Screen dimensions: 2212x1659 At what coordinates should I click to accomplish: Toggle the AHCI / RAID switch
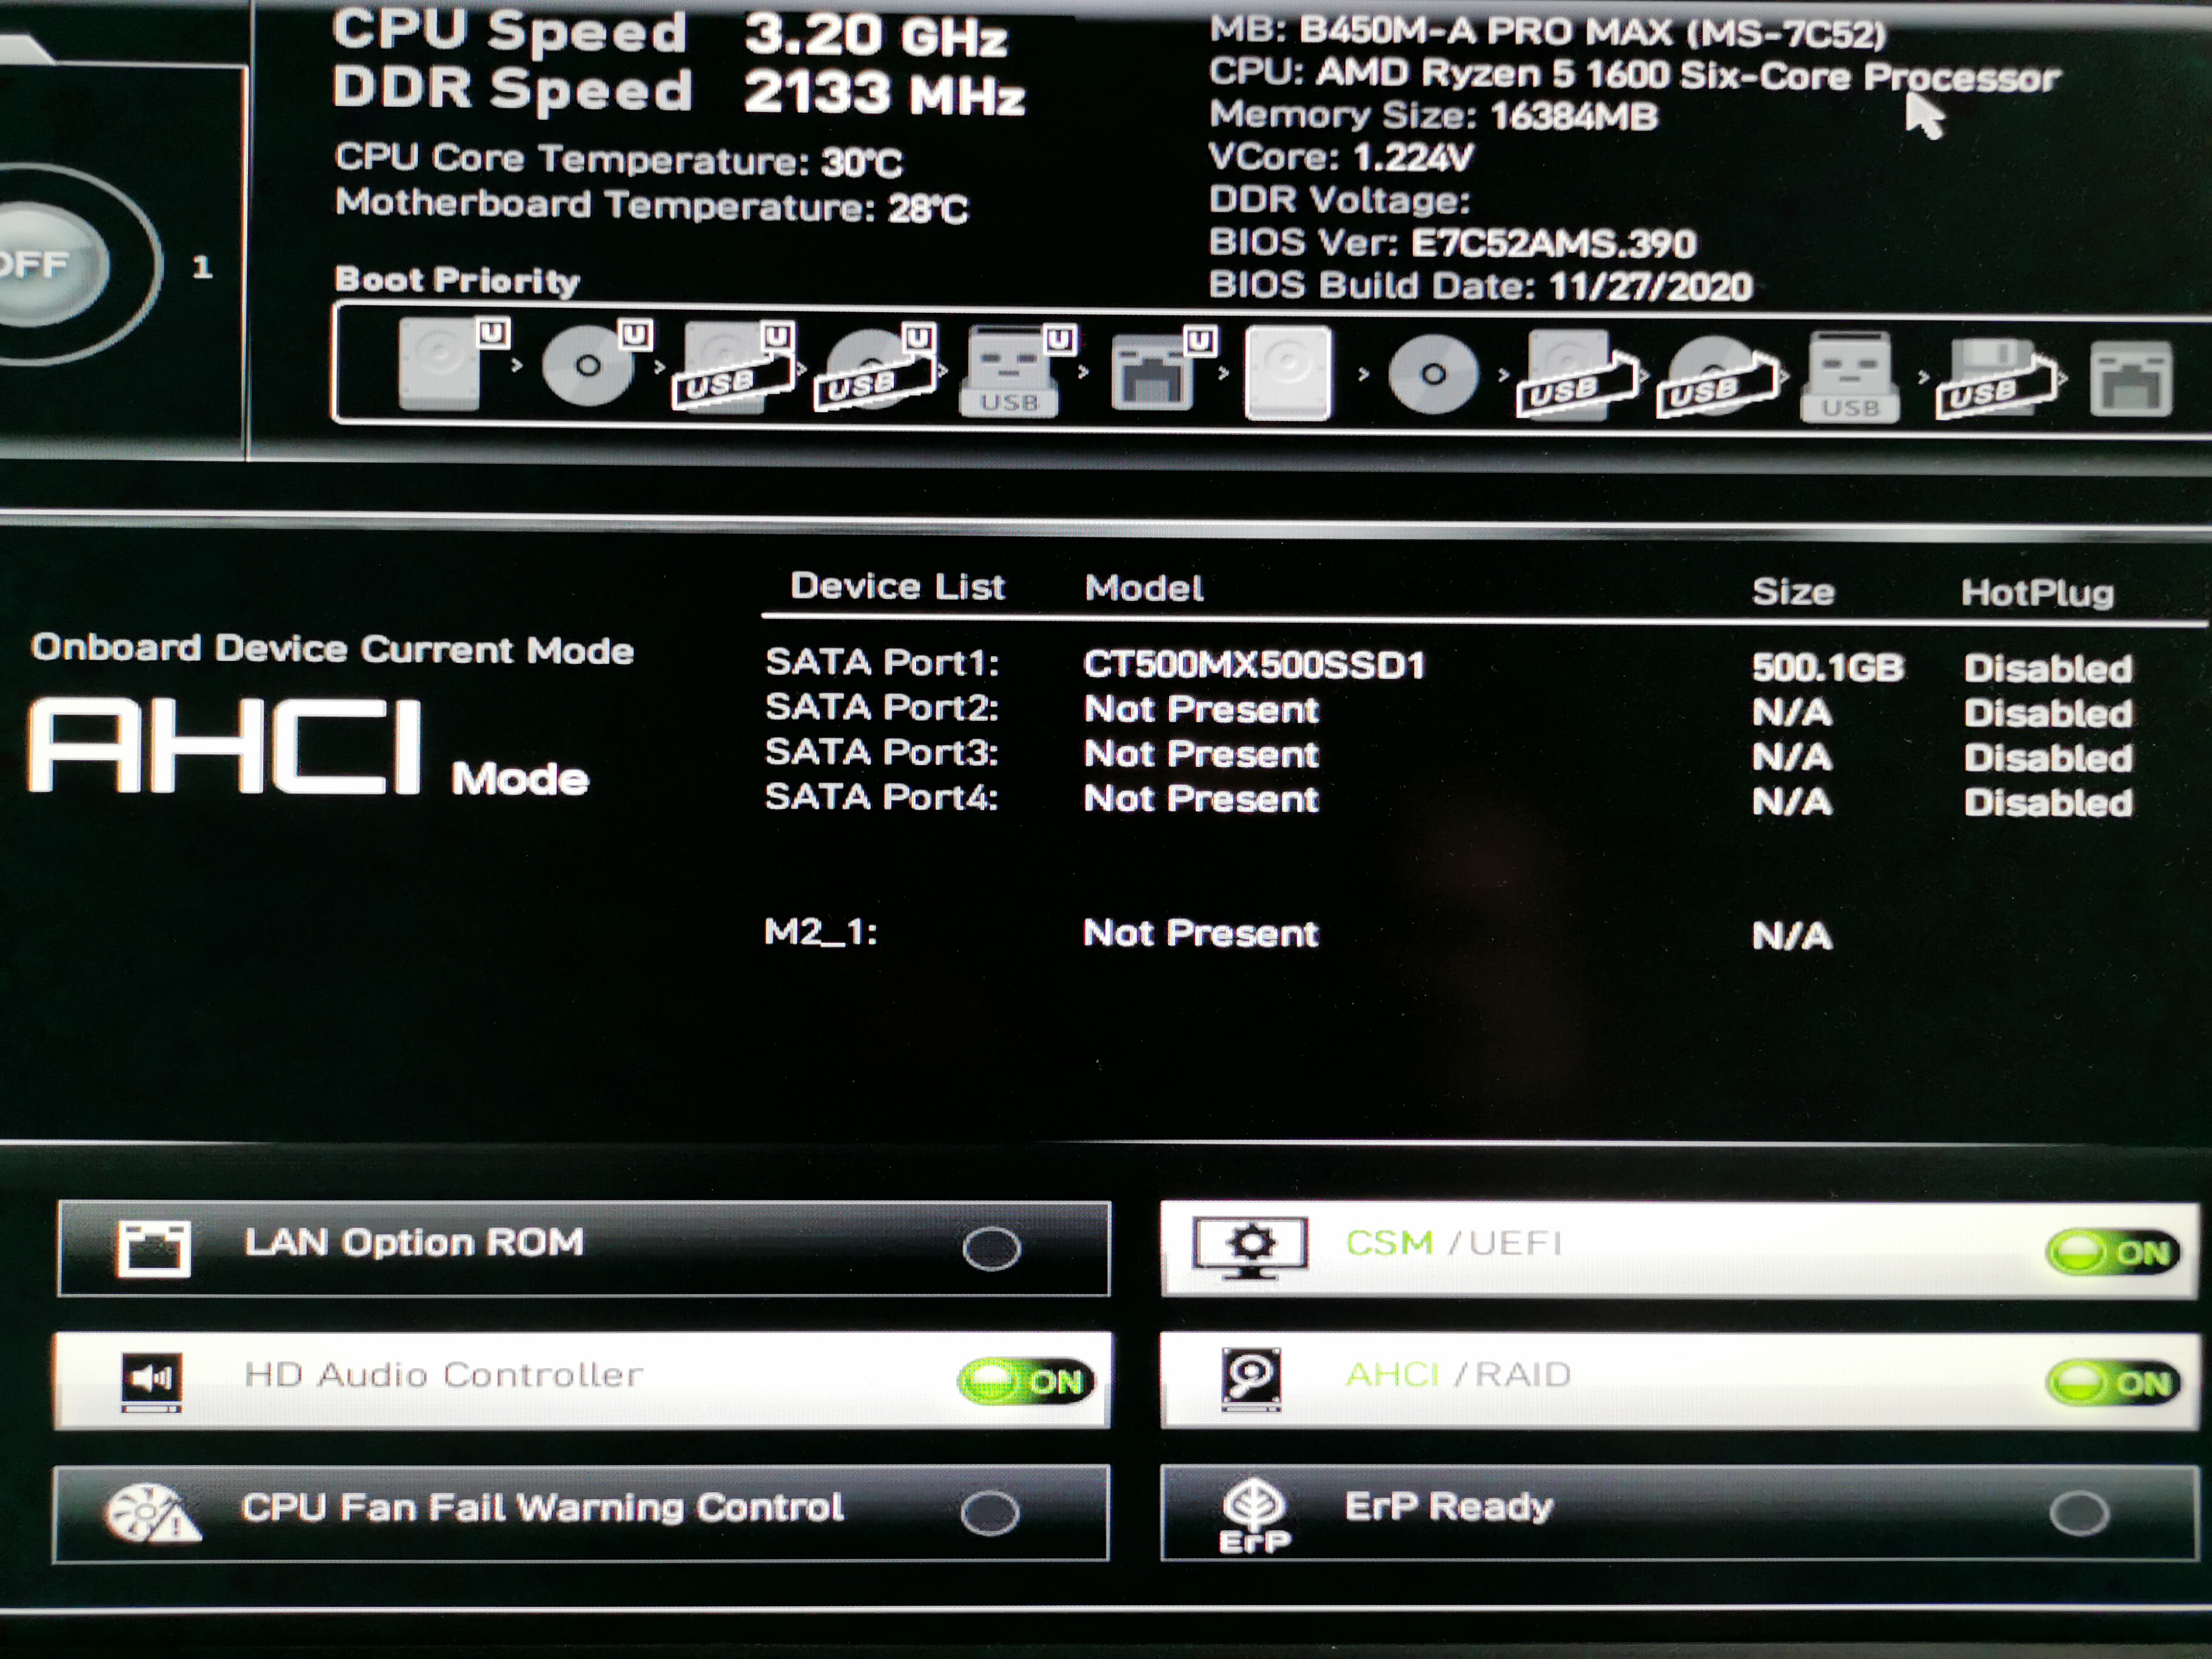(x=2112, y=1383)
